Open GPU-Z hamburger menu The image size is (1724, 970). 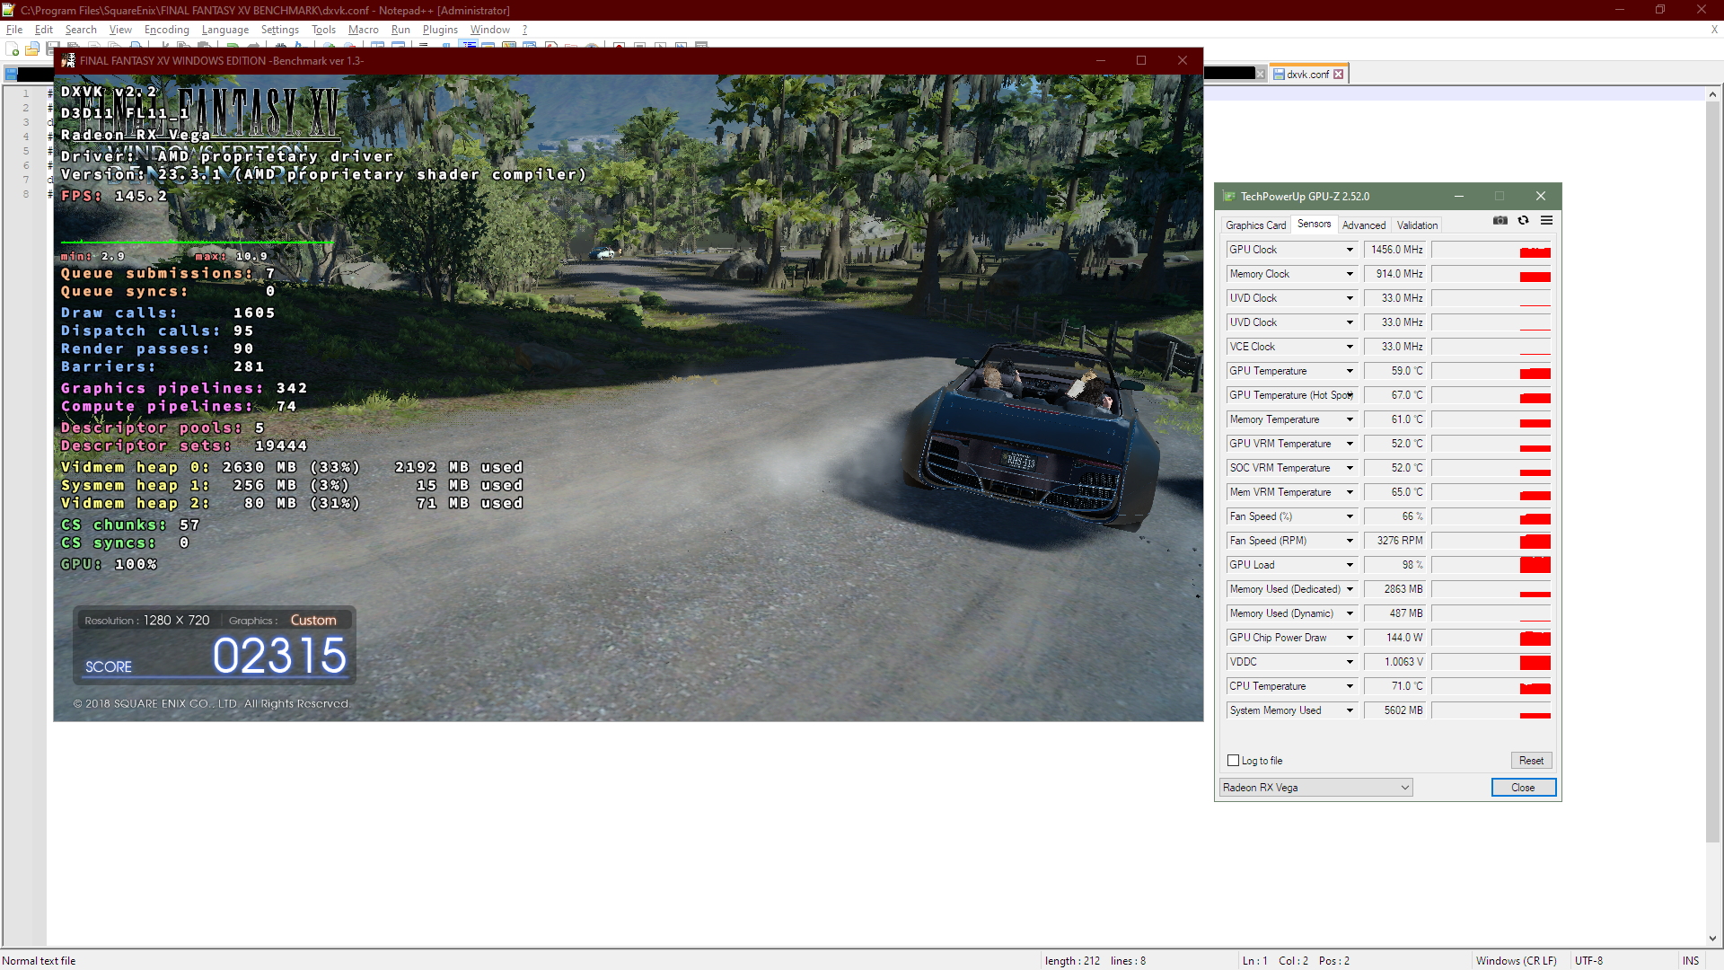pyautogui.click(x=1546, y=220)
